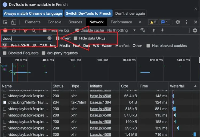Tick checkbox for ptracking?html5 row
The width and height of the screenshot is (200, 137).
[5, 102]
